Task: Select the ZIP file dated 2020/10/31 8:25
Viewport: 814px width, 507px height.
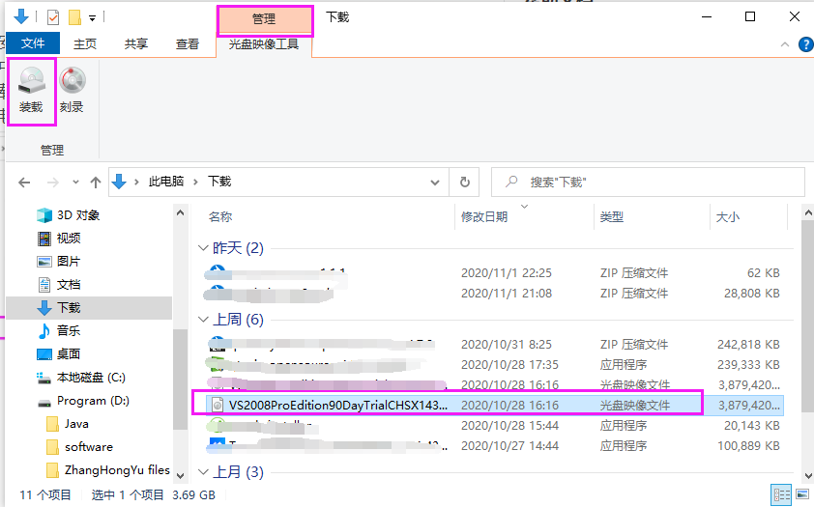Action: pyautogui.click(x=493, y=345)
